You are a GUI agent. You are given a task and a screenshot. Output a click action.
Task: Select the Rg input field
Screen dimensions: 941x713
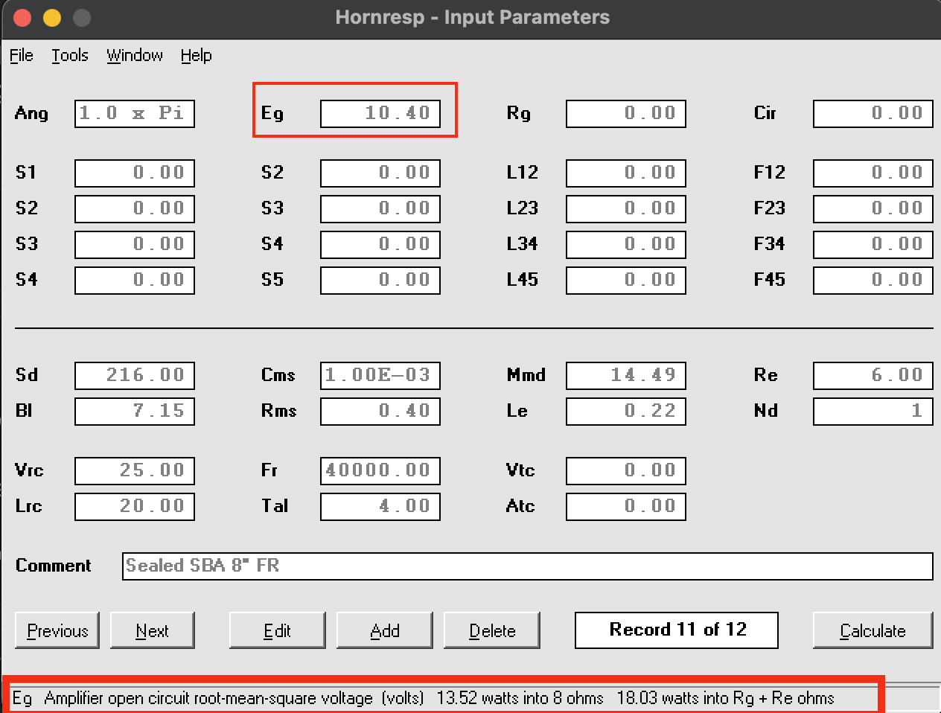626,114
